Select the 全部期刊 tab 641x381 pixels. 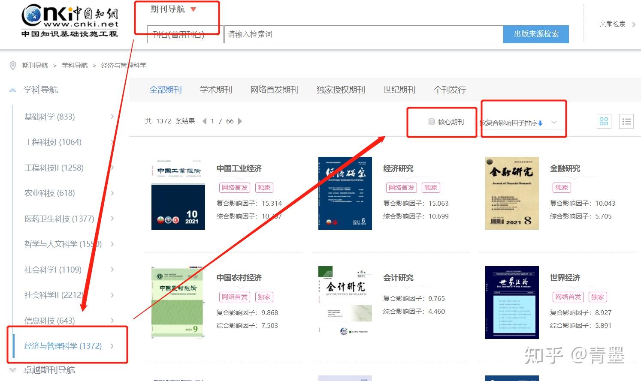pyautogui.click(x=166, y=90)
